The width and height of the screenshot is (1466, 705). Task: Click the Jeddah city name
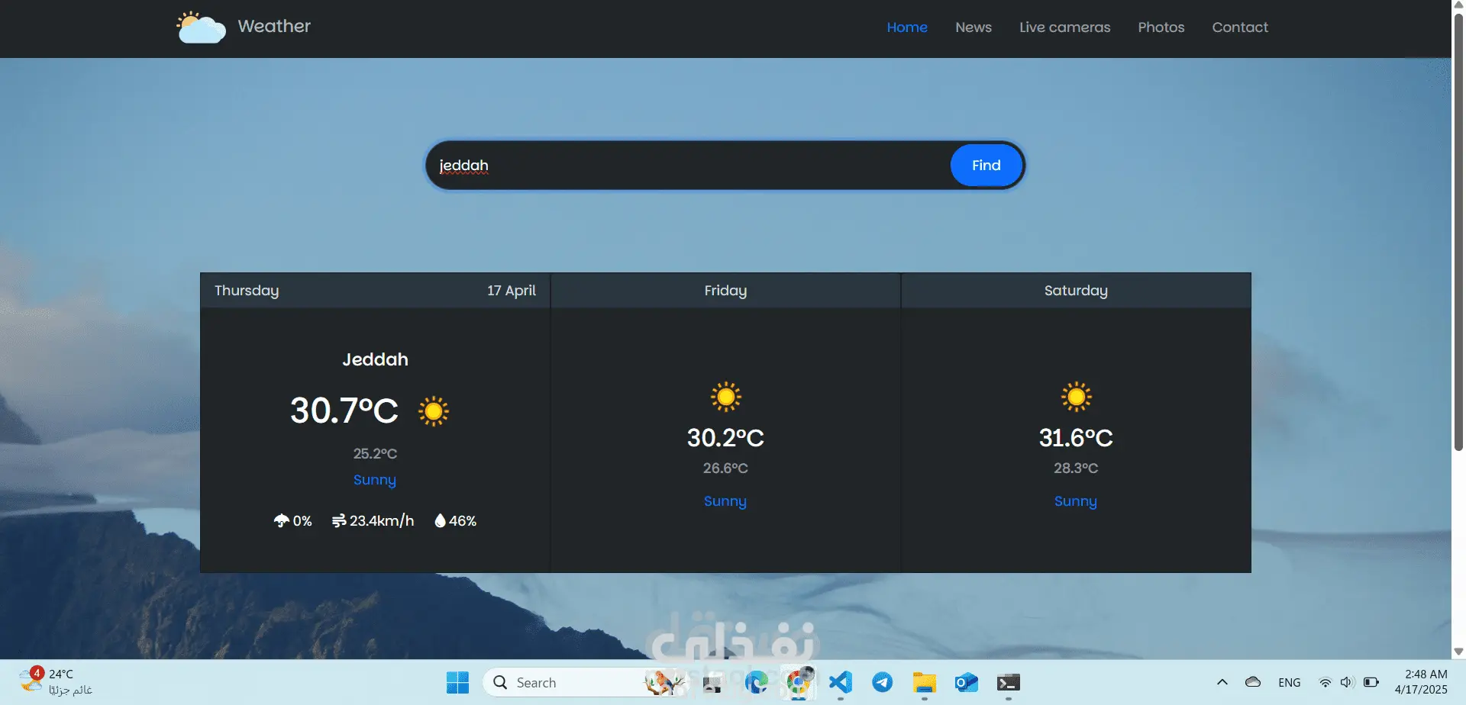click(x=375, y=359)
